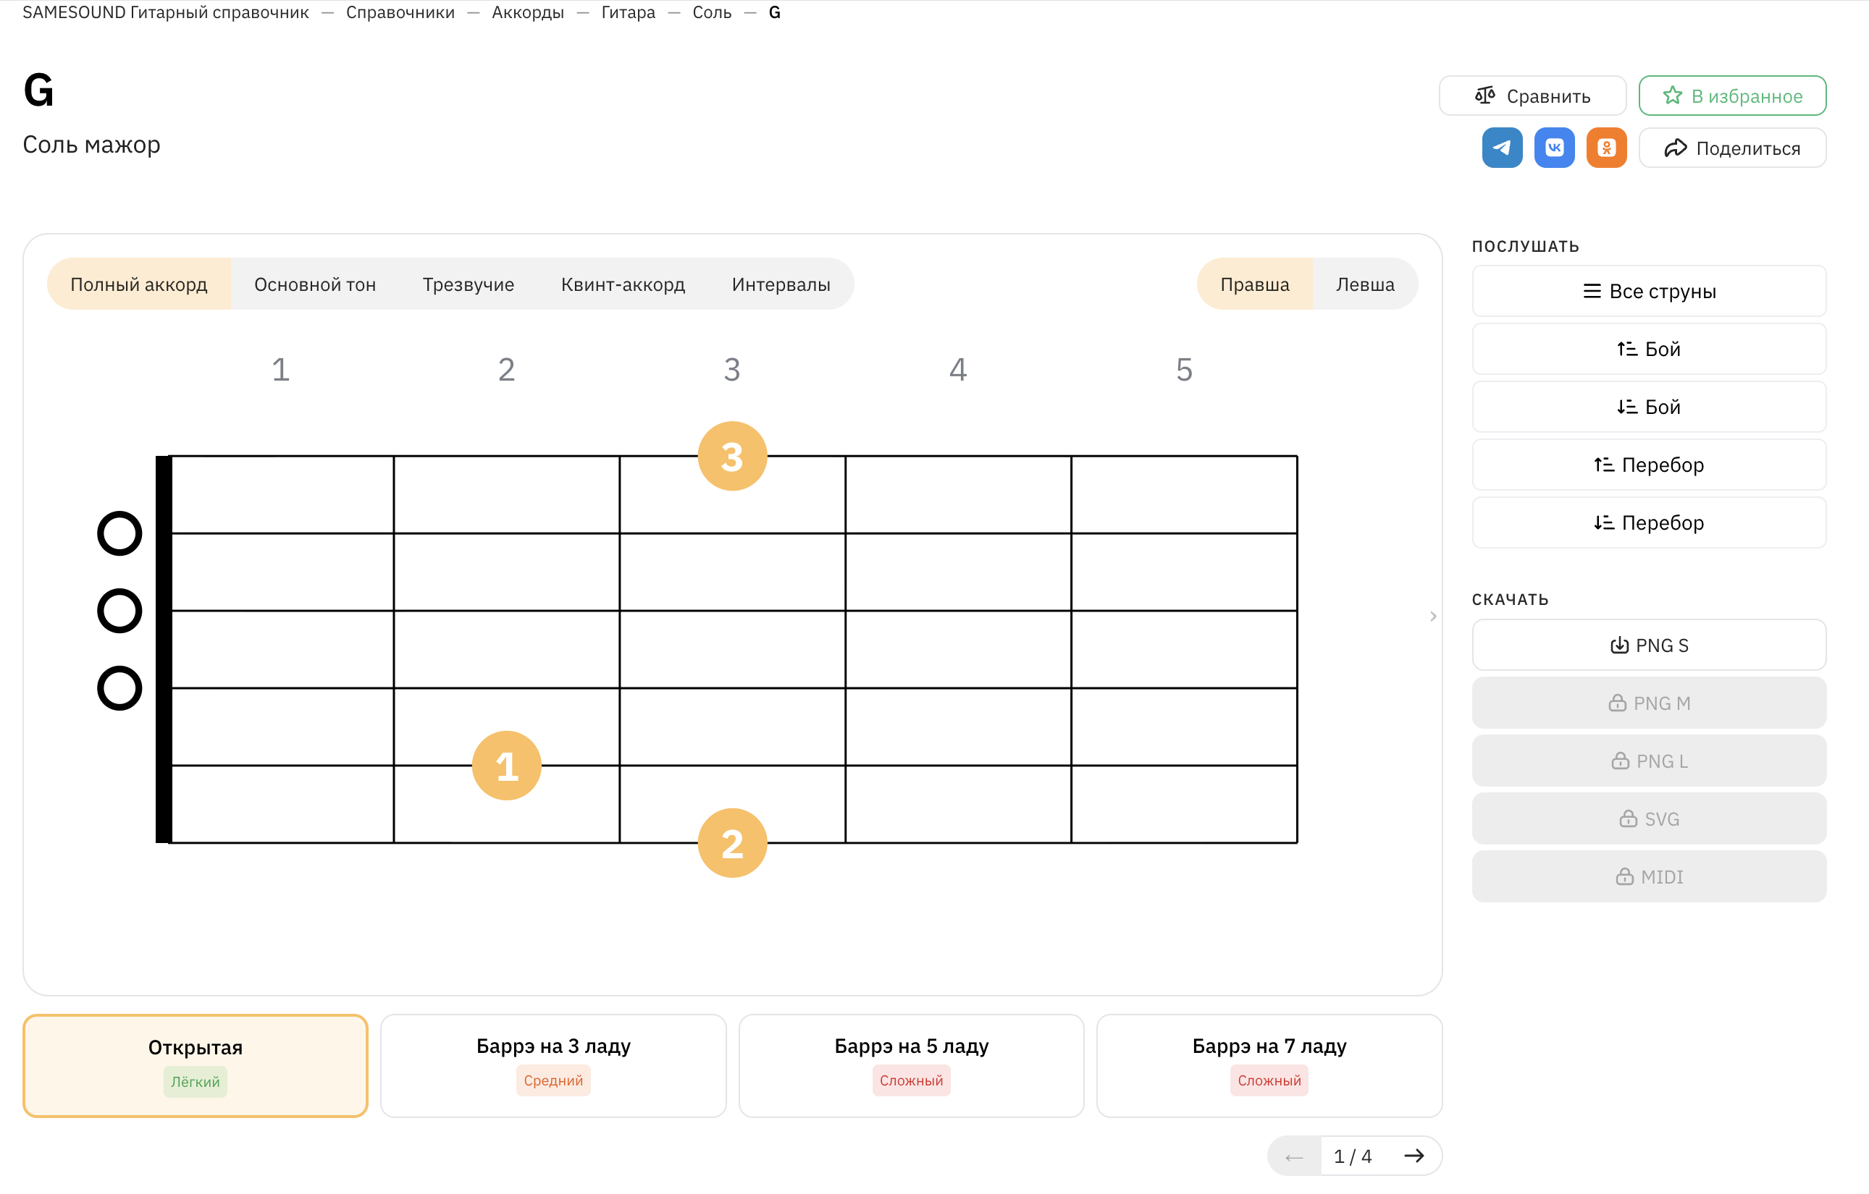Viewport: 1869px width, 1194px height.
Task: Select Баррэ на 3 ладу variation
Action: tap(553, 1065)
